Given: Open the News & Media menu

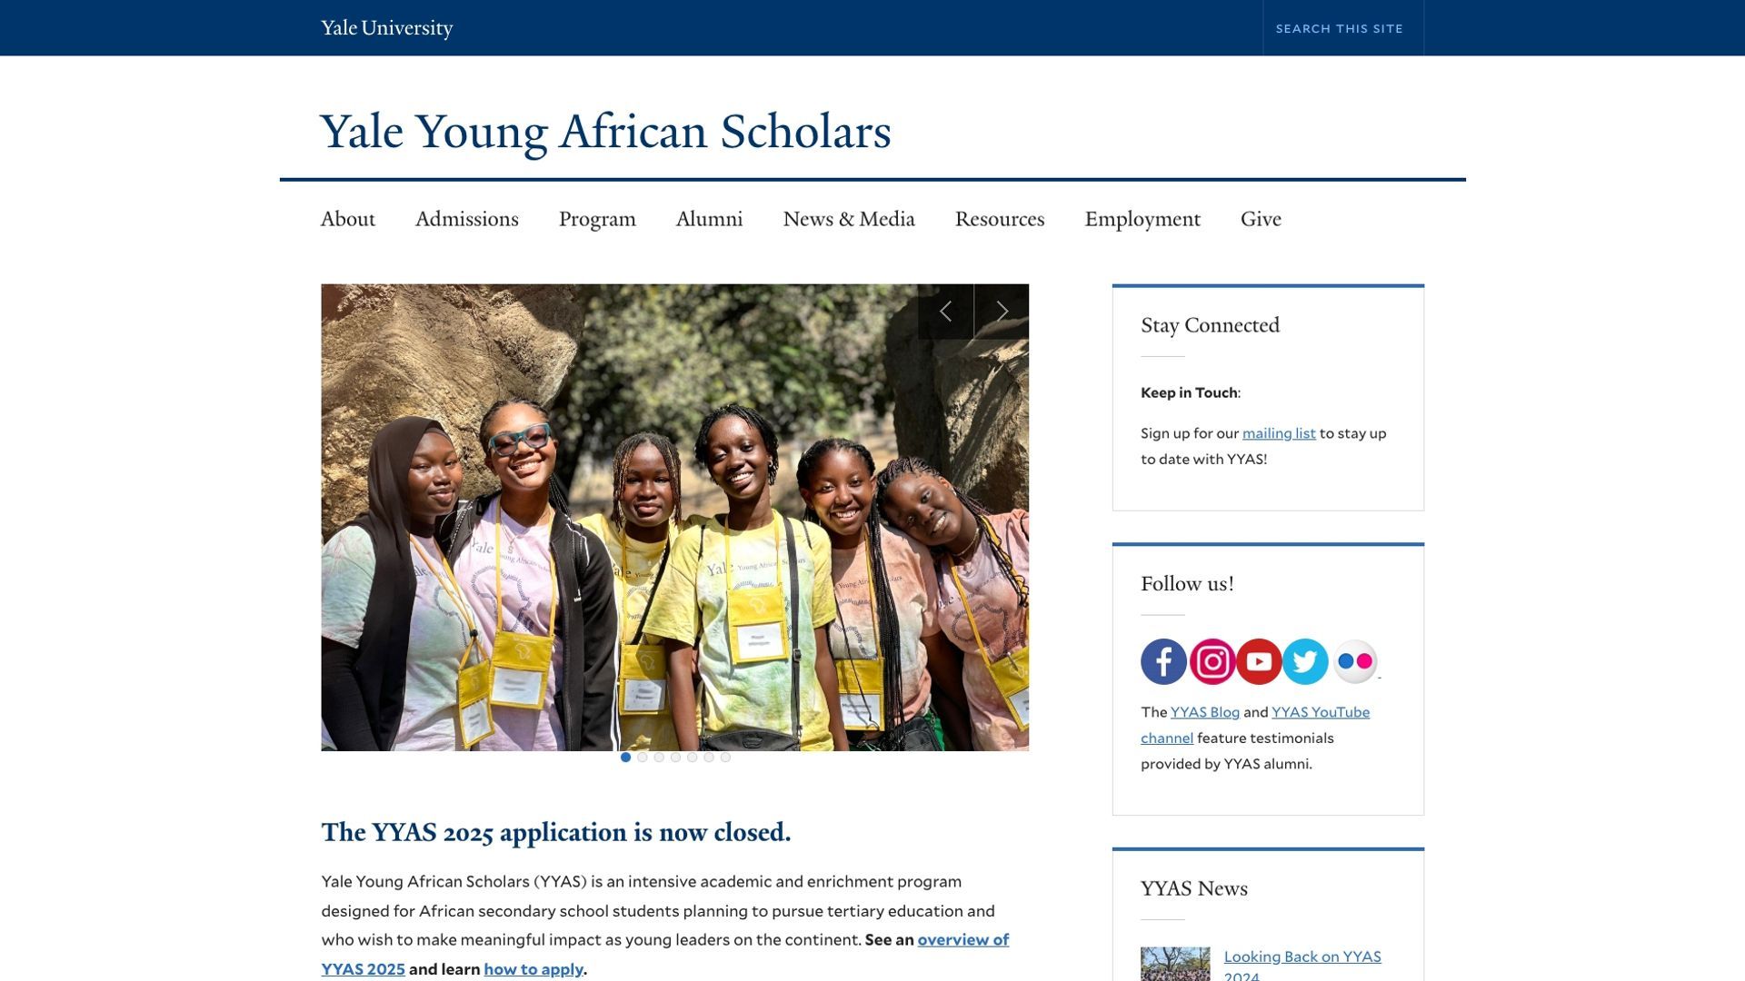Looking at the screenshot, I should coord(848,219).
